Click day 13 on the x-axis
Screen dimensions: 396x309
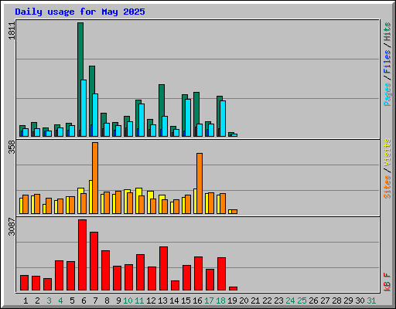click(x=162, y=301)
